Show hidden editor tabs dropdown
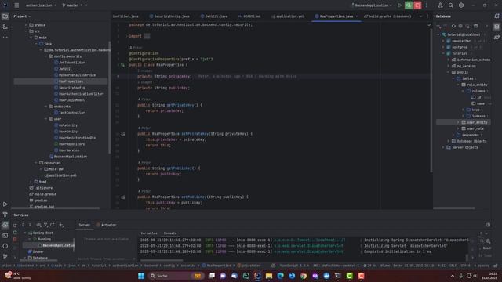Image resolution: width=502 pixels, height=282 pixels. point(420,16)
